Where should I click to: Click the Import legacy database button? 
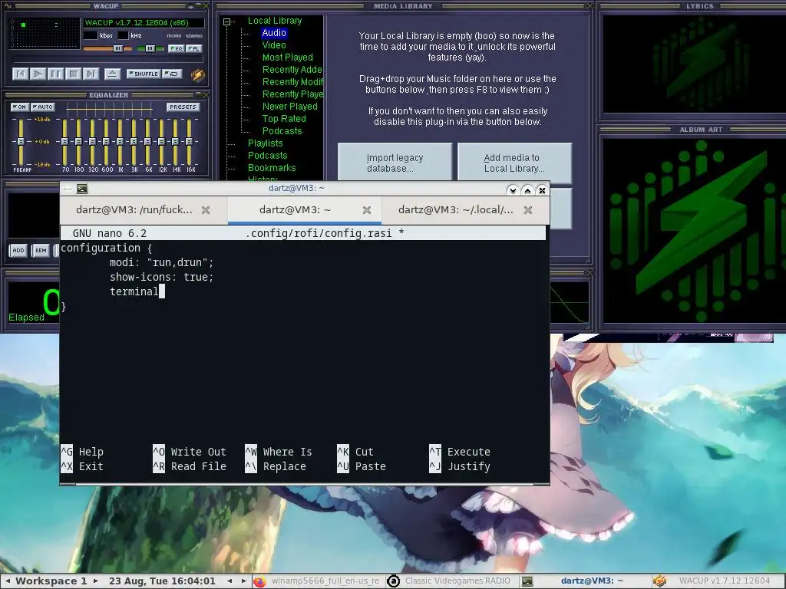click(x=395, y=163)
